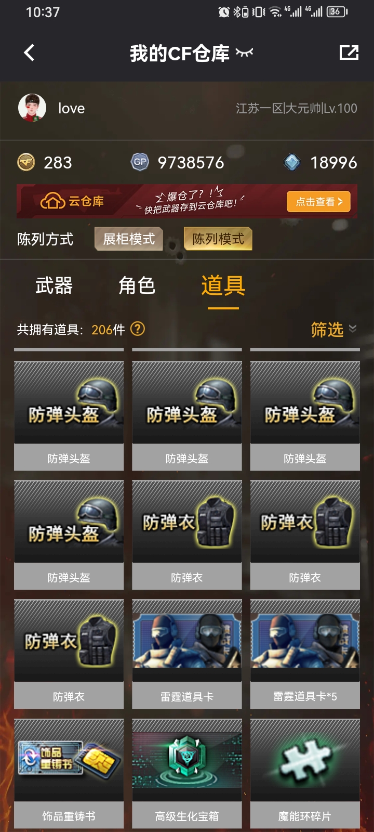Open the question mark help icon
This screenshot has height=832, width=374.
point(138,329)
